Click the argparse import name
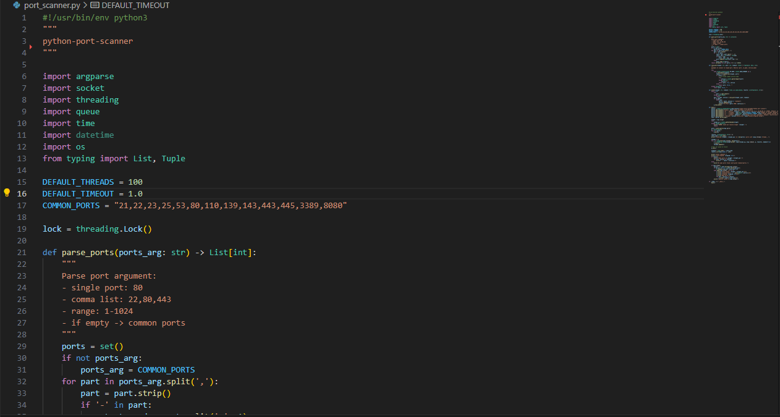This screenshot has height=417, width=780. [x=95, y=76]
